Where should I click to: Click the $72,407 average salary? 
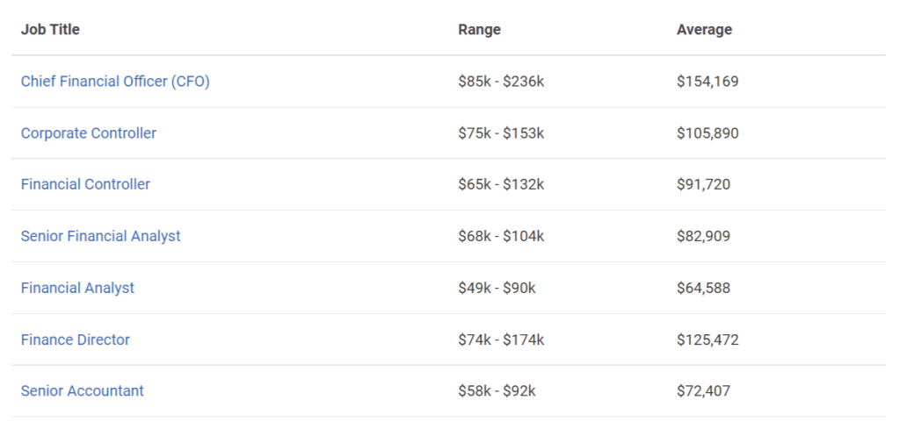coord(704,391)
